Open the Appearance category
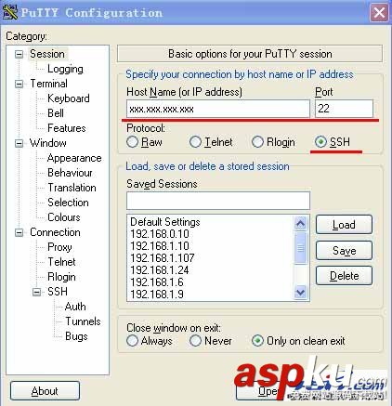Viewport: 392px width, 406px height. (x=74, y=158)
